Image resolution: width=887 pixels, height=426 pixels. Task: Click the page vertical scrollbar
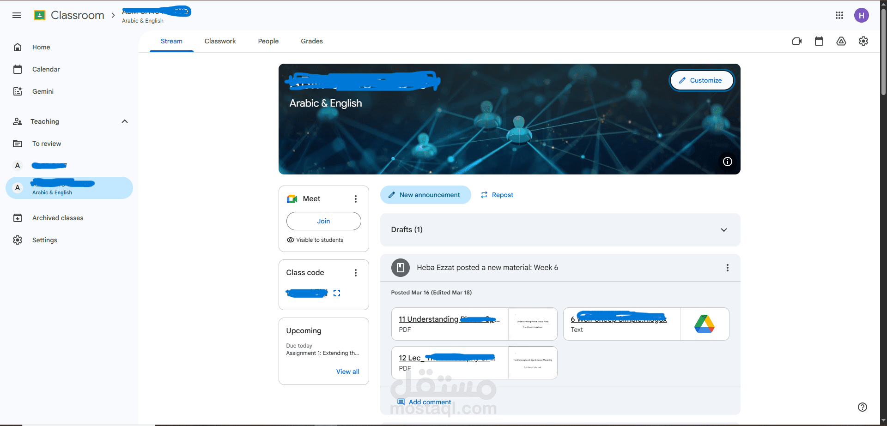point(883,51)
